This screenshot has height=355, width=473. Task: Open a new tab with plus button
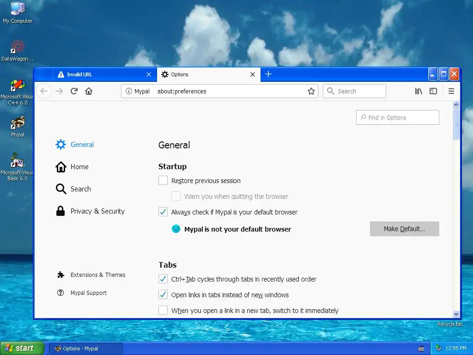pyautogui.click(x=268, y=74)
